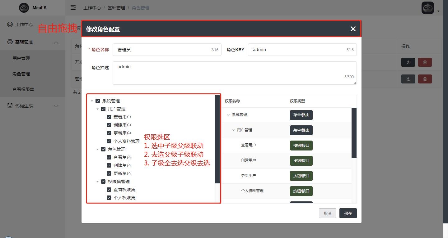The width and height of the screenshot is (448, 238).
Task: Click the sidebar collapse hamburger icon
Action: [73, 7]
